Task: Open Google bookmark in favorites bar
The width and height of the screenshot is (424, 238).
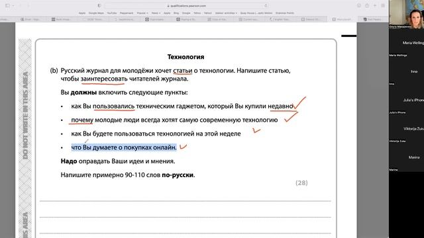Action: click(x=186, y=13)
